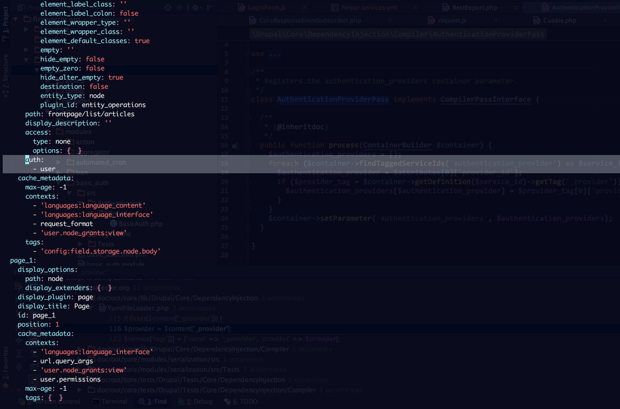Click 'user.permissions' entry in terminal
This screenshot has height=409, width=620.
point(71,379)
